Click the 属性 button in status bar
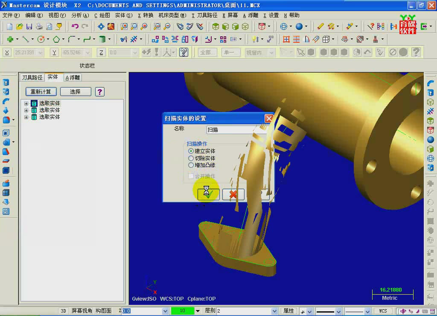This screenshot has width=437, height=316. click(288, 311)
